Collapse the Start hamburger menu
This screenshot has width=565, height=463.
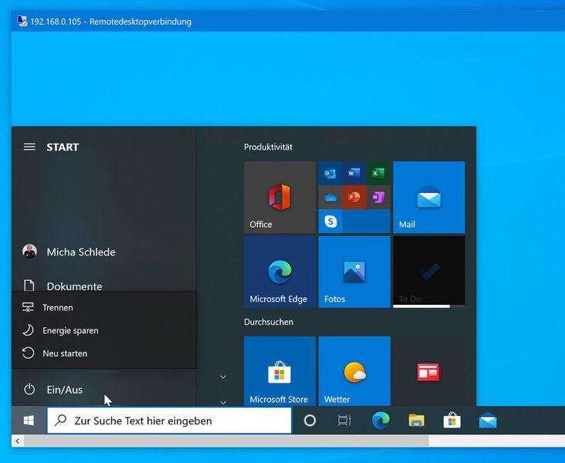click(x=29, y=147)
